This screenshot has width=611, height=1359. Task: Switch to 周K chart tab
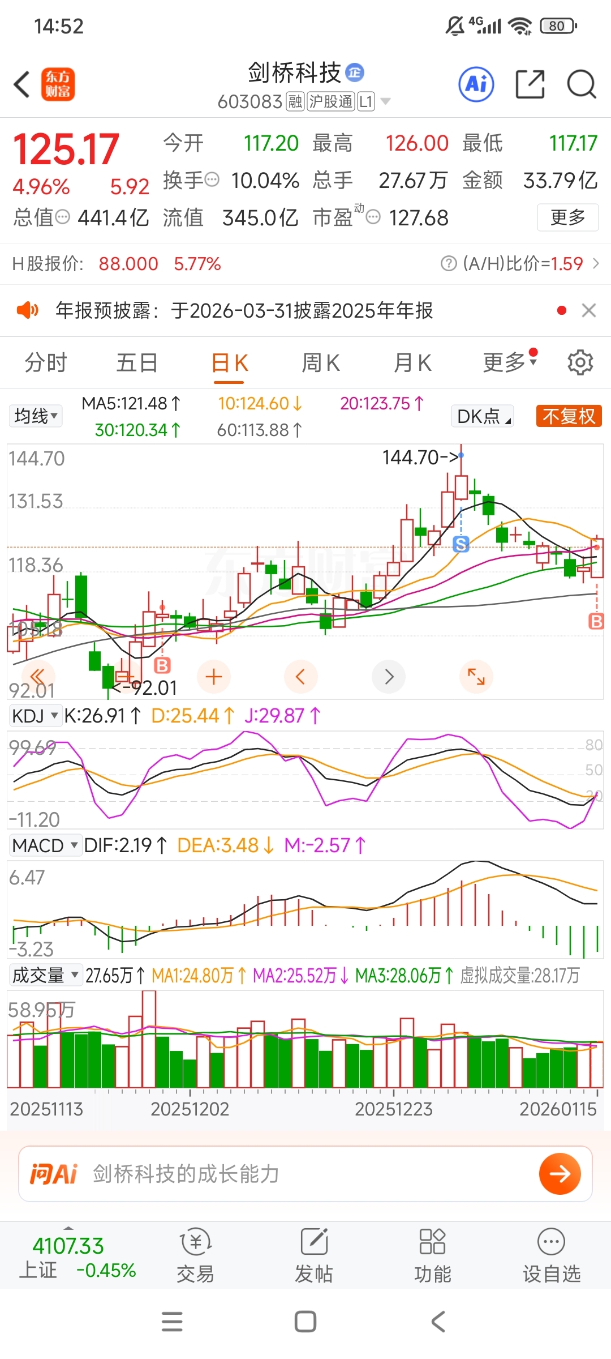tap(321, 362)
